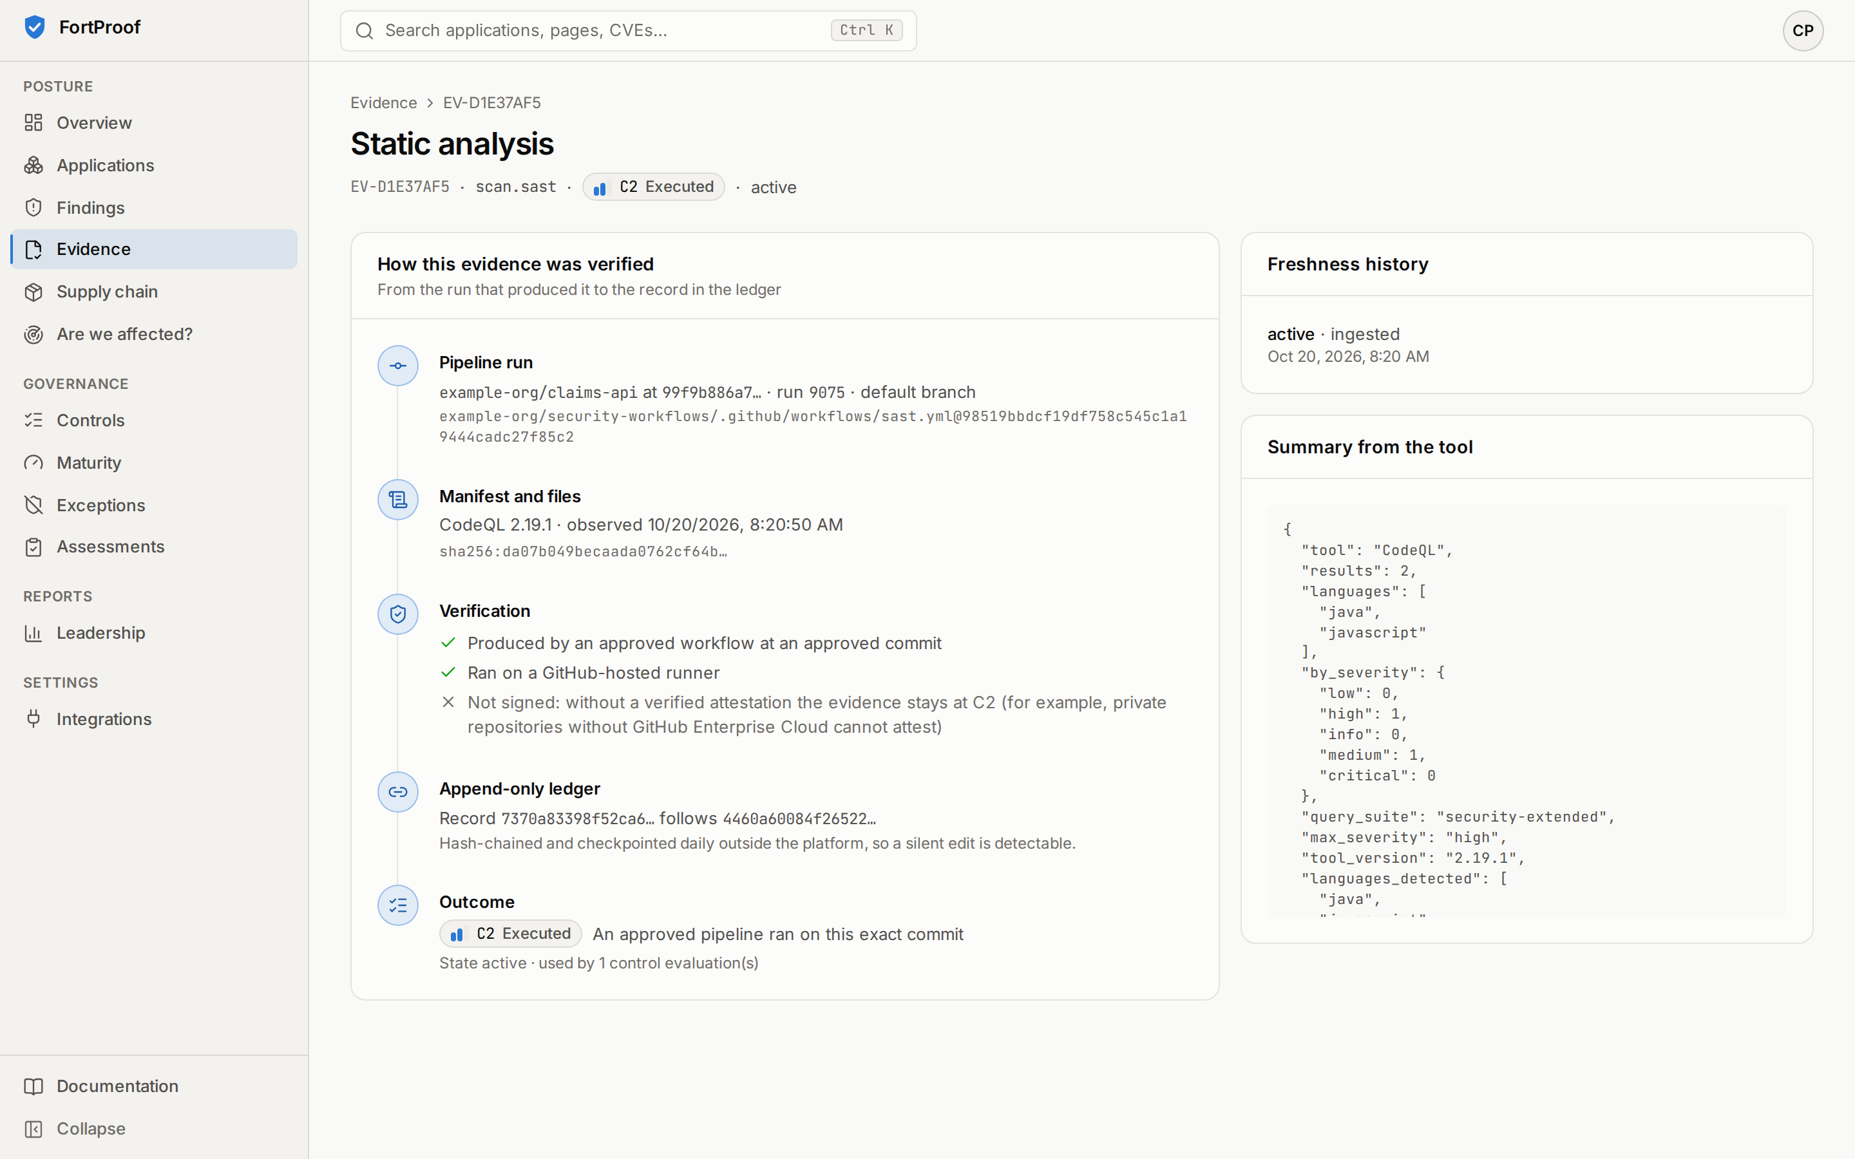Open the Documentation link
1855x1159 pixels.
(x=154, y=1086)
